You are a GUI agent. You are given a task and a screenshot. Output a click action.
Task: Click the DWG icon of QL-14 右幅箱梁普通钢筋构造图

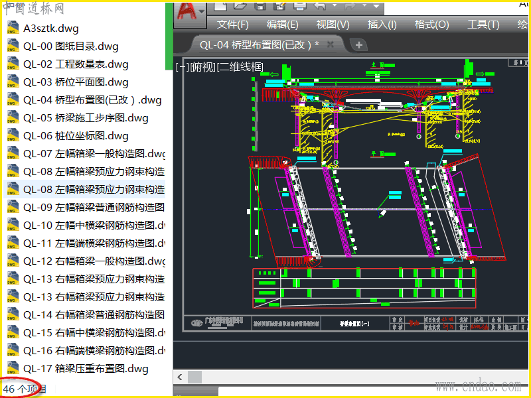point(13,314)
